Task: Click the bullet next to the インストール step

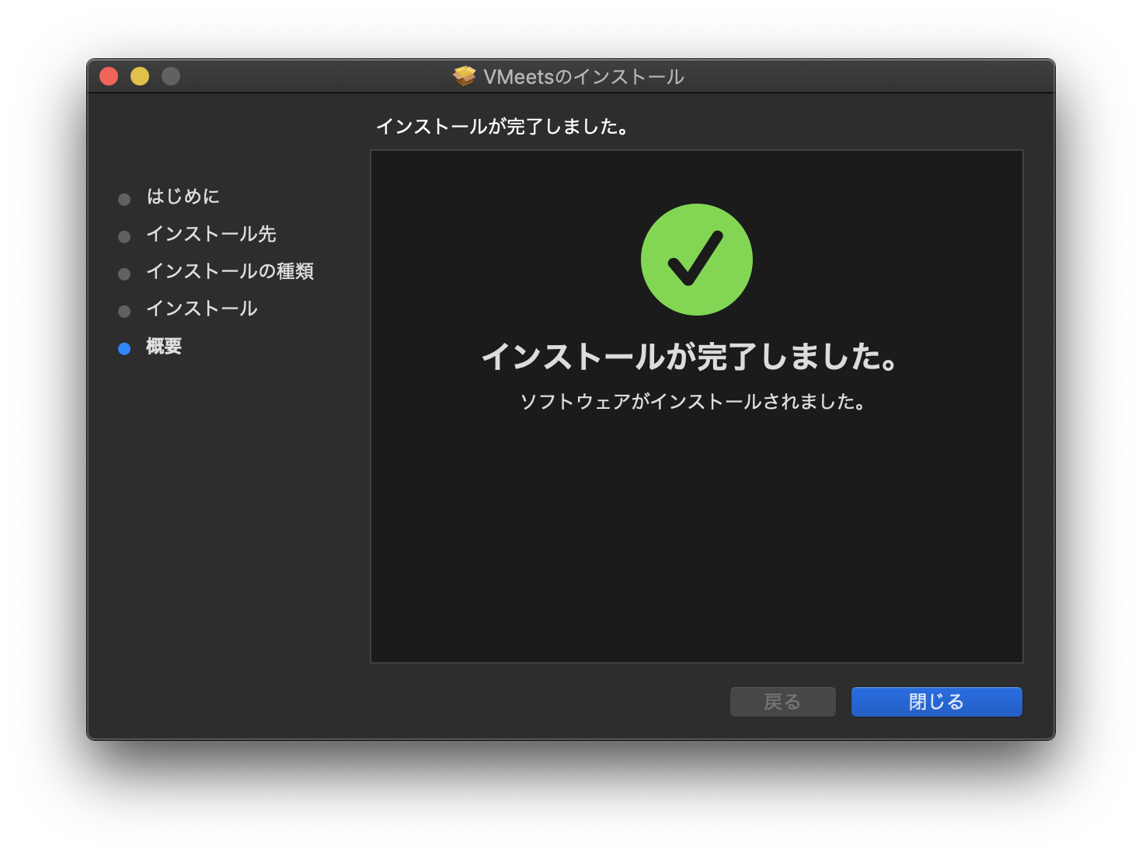Action: [x=124, y=312]
